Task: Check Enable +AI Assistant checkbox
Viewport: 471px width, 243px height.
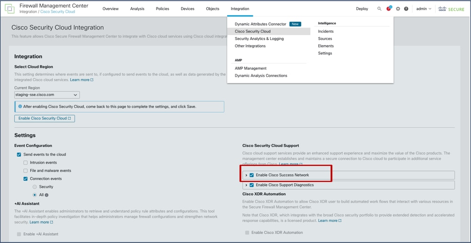Action: (19, 234)
